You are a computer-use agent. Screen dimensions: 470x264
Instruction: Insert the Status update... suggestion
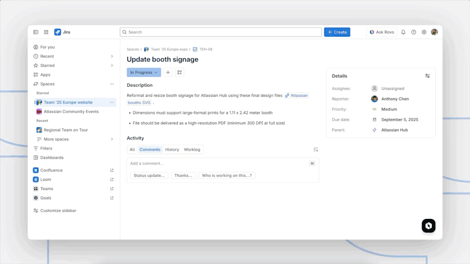(x=149, y=175)
